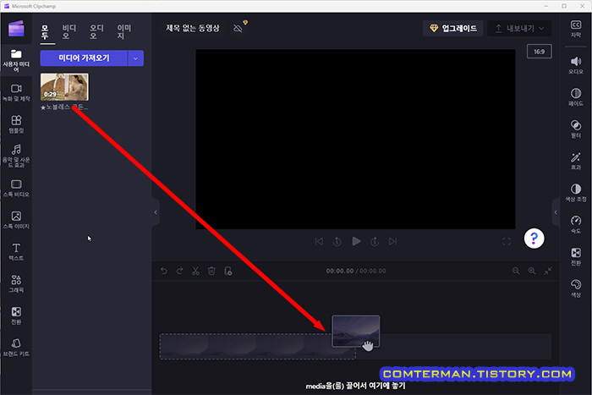
Task: Forward five seconds
Action: pos(375,241)
